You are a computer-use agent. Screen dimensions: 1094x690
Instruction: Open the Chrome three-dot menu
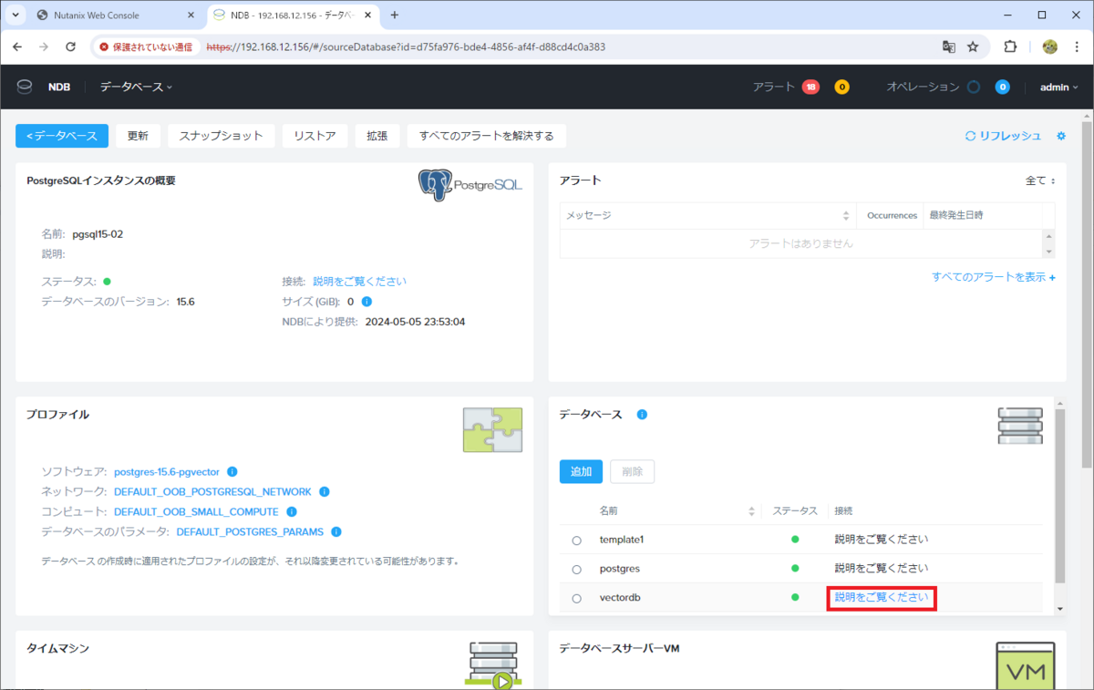tap(1077, 46)
